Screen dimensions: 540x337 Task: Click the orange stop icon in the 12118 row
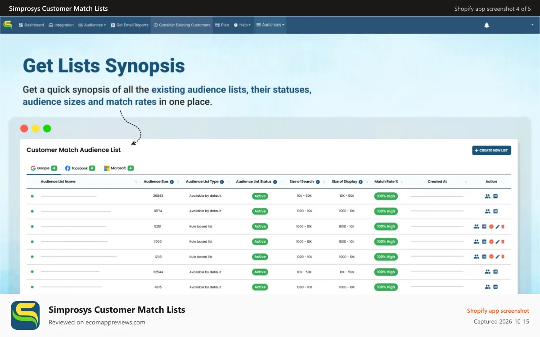point(491,257)
